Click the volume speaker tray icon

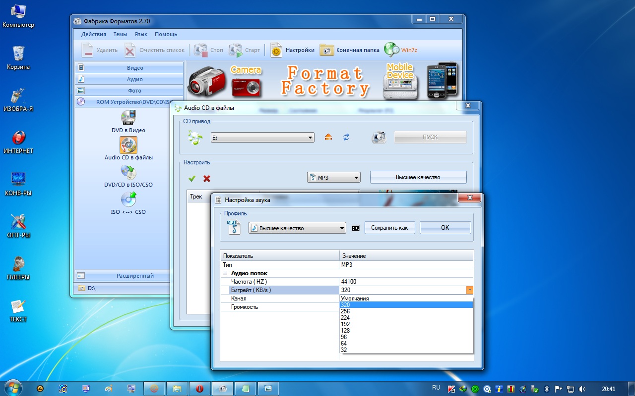(581, 389)
